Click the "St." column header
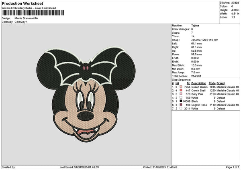Image resolution: width=241 pixels, height=170 pixels. pos(188,83)
